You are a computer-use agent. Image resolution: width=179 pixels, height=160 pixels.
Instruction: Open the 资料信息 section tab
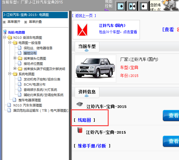[87, 93]
